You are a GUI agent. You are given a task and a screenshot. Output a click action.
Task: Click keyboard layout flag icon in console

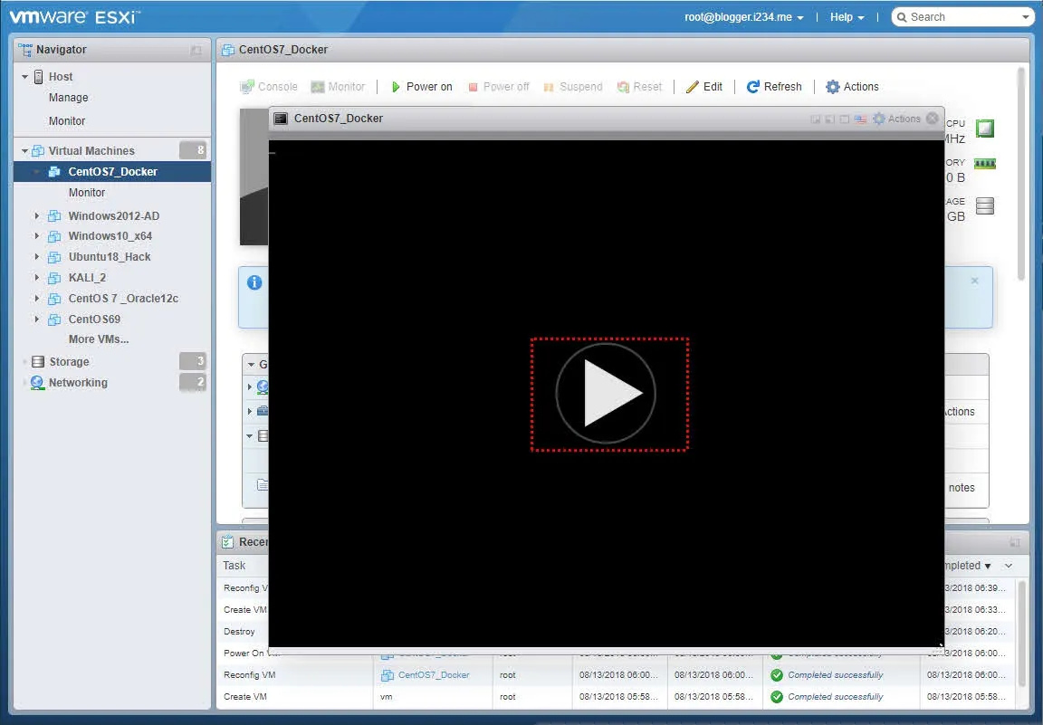(x=860, y=119)
